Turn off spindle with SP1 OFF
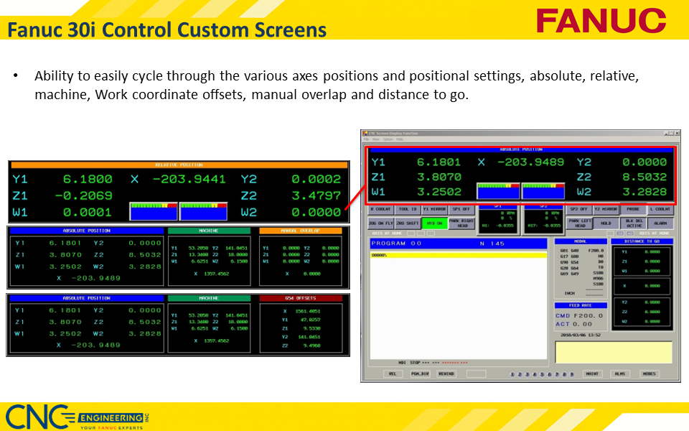The height and width of the screenshot is (431, 689). [x=460, y=210]
